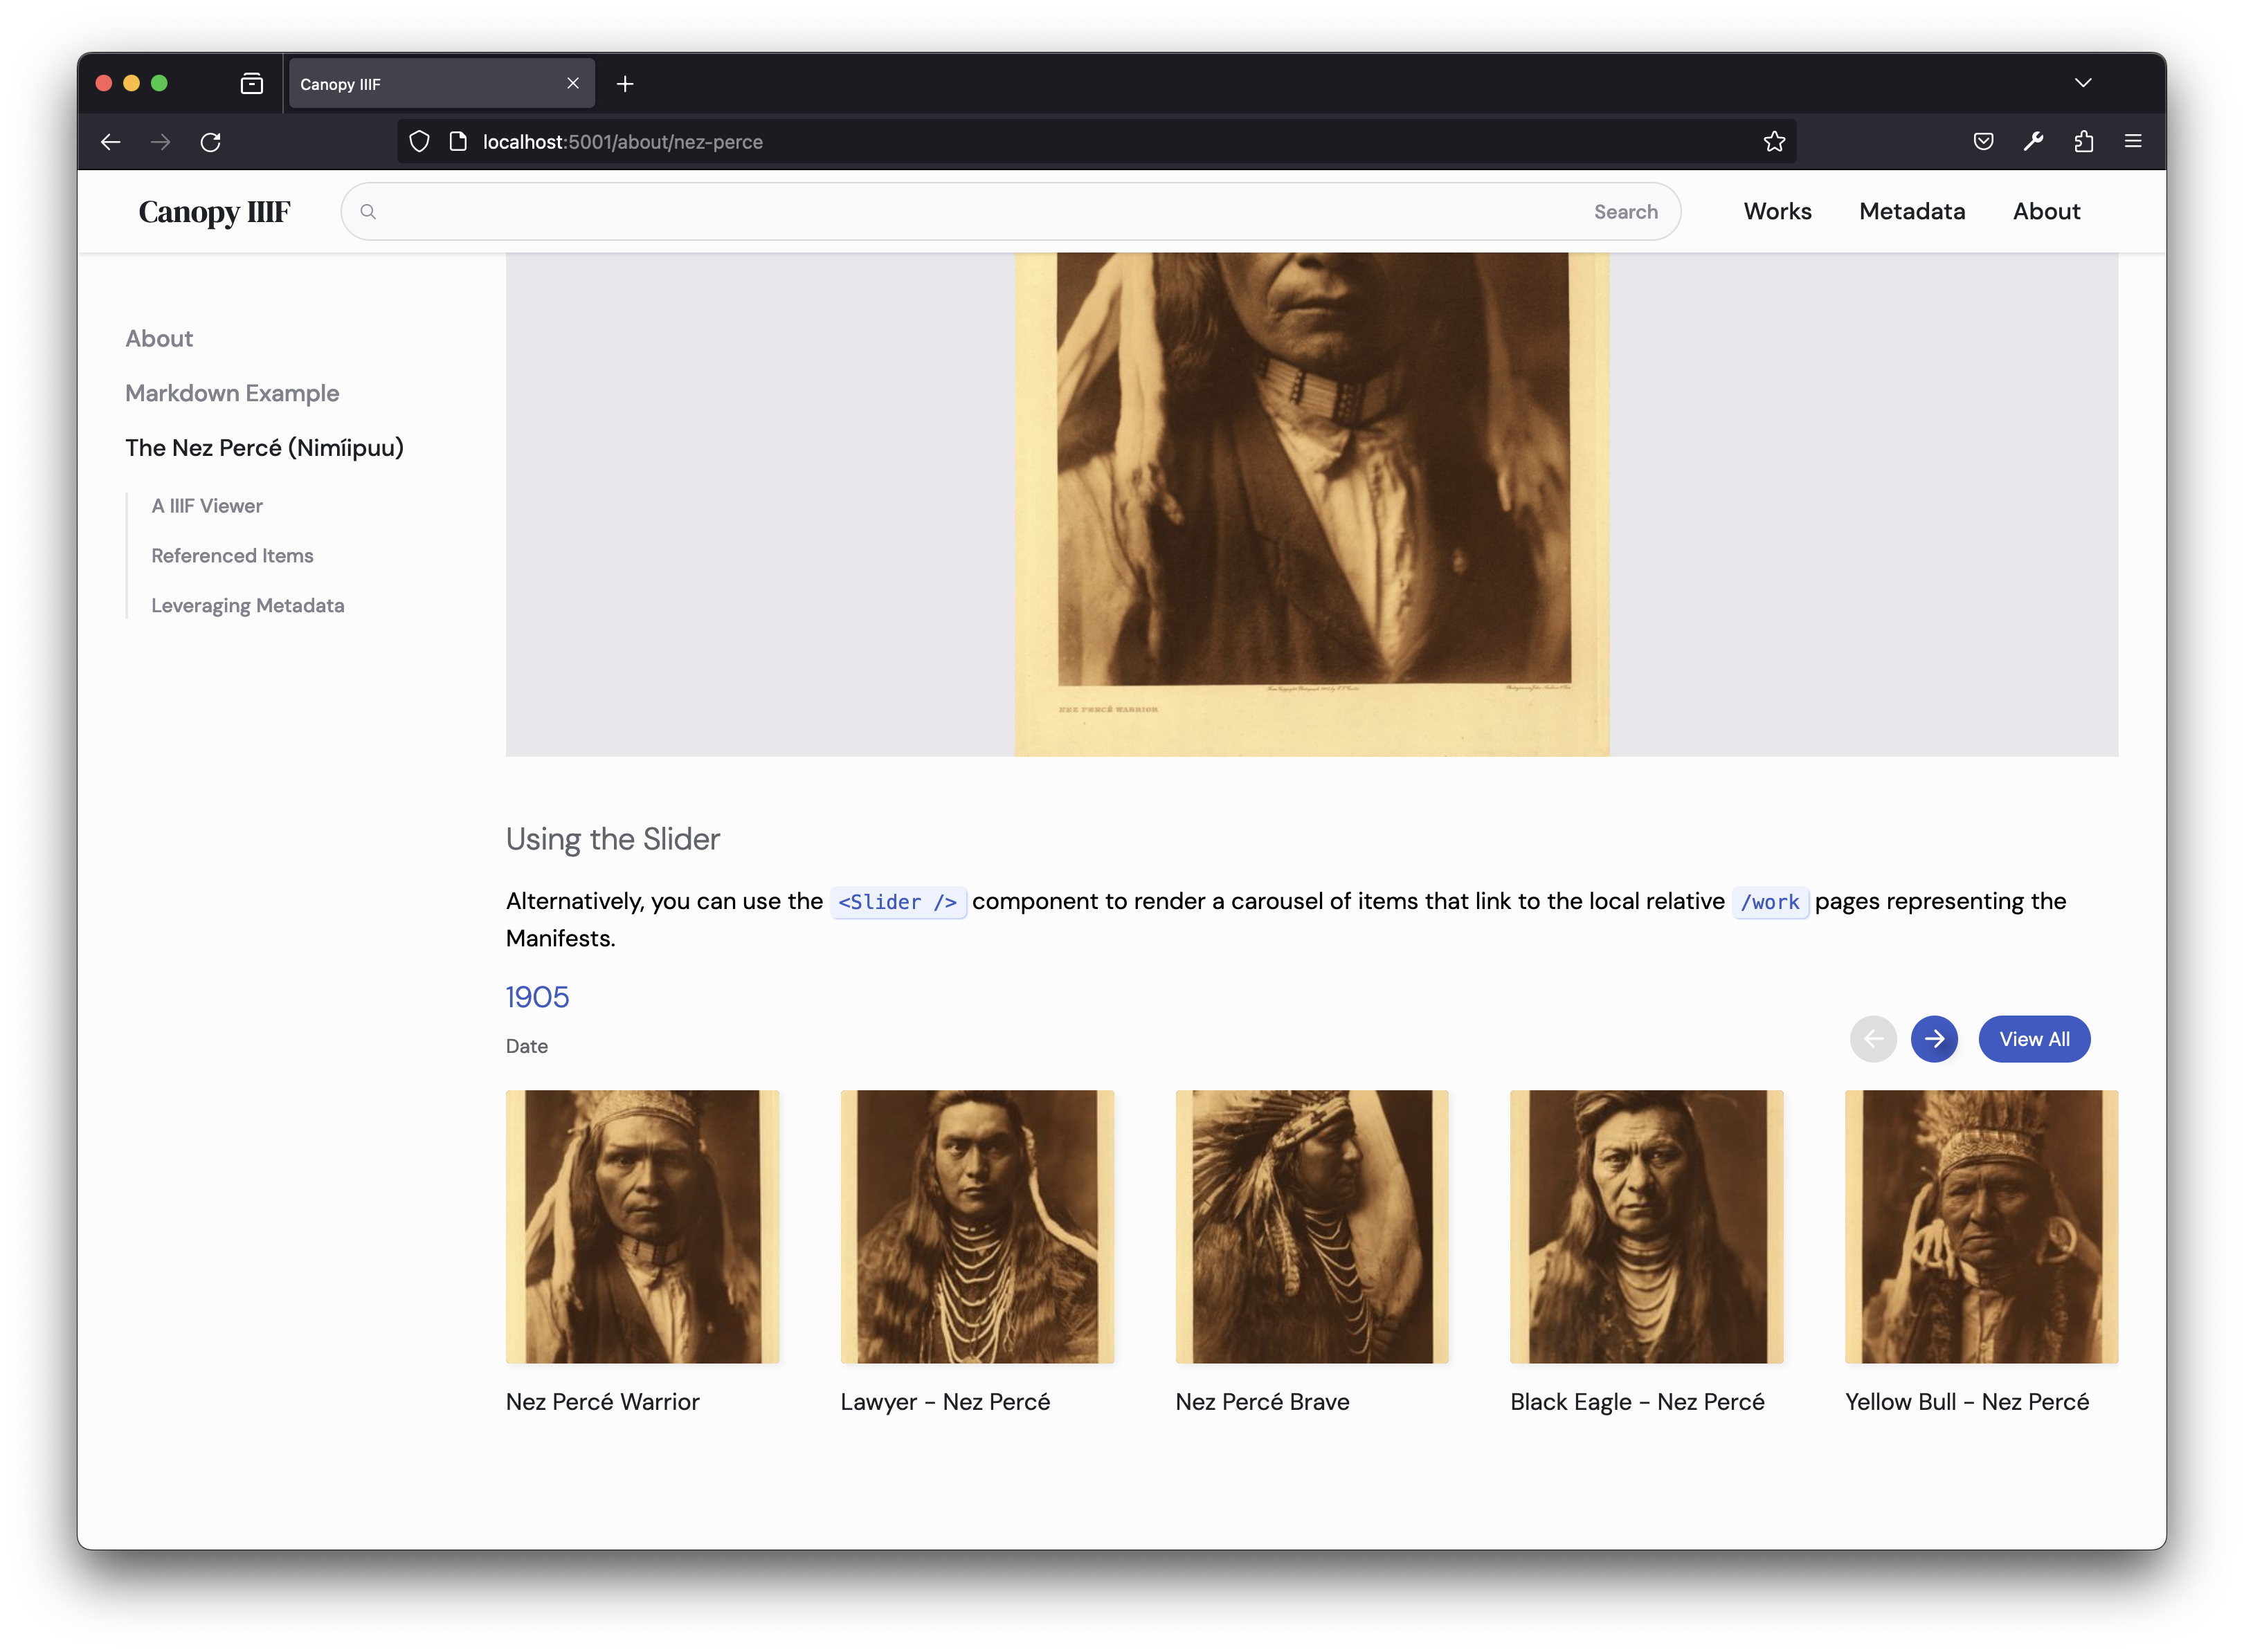Open the Metadata navigation item
This screenshot has height=1652, width=2244.
tap(1911, 211)
